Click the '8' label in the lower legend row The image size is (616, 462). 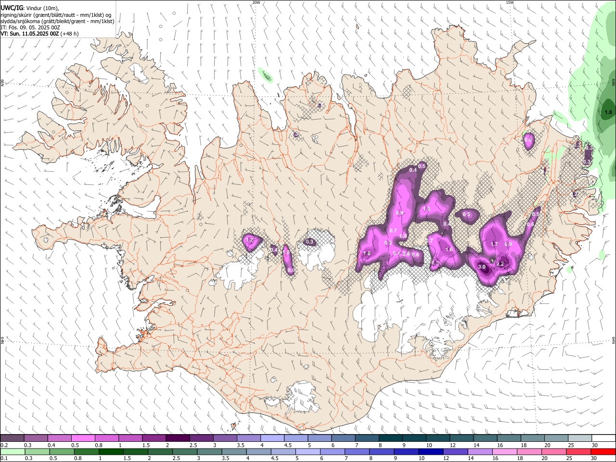click(x=372, y=458)
